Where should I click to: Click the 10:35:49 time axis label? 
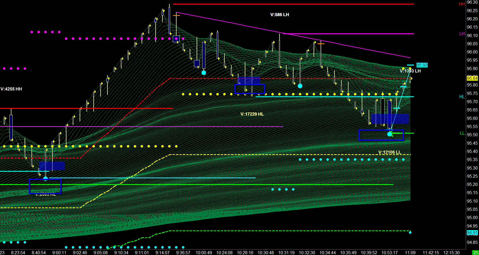click(x=348, y=253)
